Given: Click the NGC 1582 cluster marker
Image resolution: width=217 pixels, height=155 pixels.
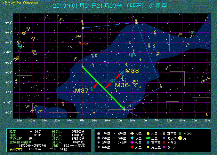Looking at the screenshot, I should [x=192, y=32].
